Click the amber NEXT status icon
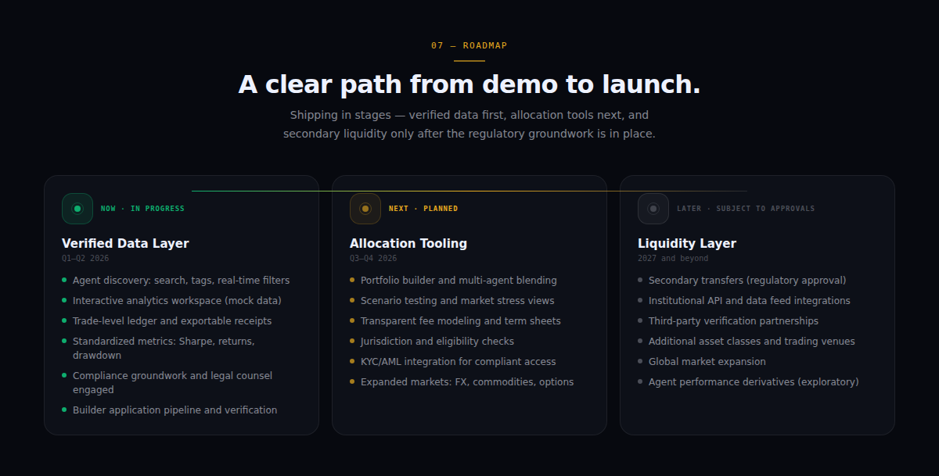 click(365, 209)
